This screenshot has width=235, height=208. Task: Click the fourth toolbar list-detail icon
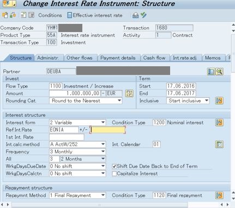(31, 15)
